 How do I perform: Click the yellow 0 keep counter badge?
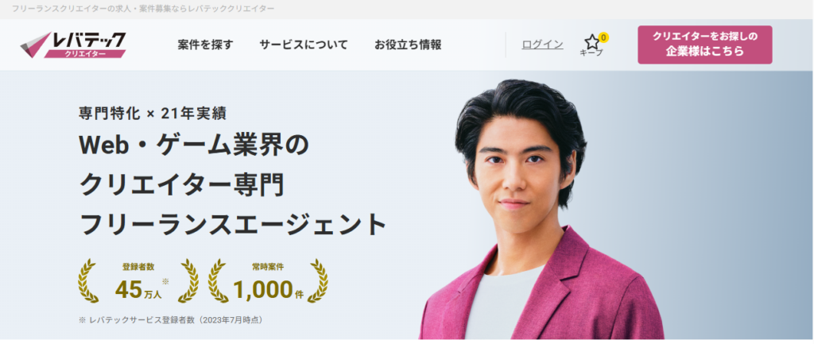pyautogui.click(x=603, y=37)
